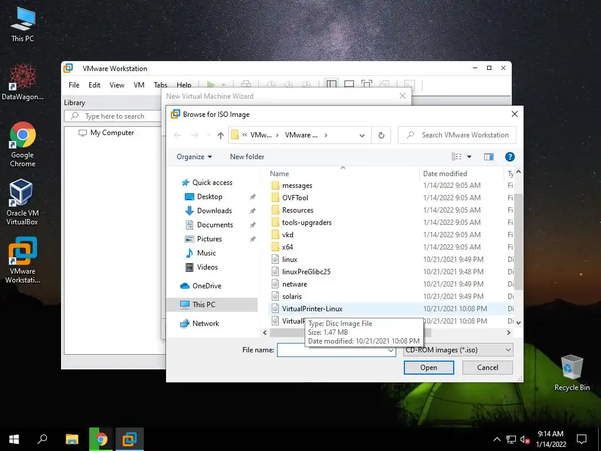
Task: Select the x64 folder
Action: point(288,247)
